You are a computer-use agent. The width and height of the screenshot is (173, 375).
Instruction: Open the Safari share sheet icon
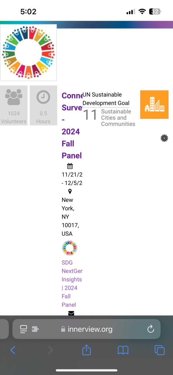(x=86, y=350)
